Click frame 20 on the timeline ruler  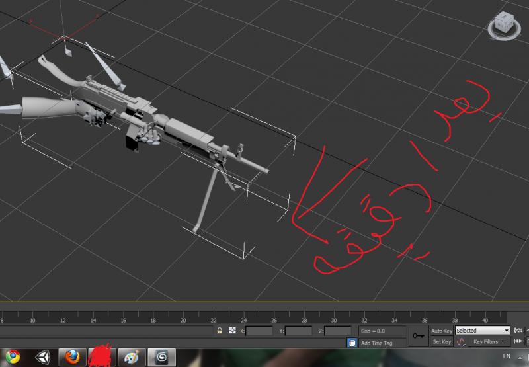183,320
